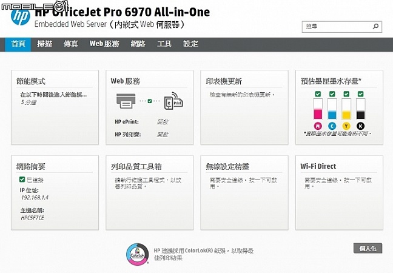Click the black ink level gauge
This screenshot has width=393, height=273.
pos(361,109)
